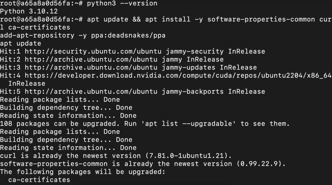Click the line containing only "apt update"
This screenshot has width=332, height=185.
coord(20,43)
